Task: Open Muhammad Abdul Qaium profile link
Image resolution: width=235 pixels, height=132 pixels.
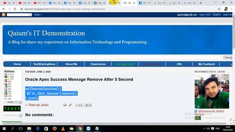Action: (x=209, y=113)
